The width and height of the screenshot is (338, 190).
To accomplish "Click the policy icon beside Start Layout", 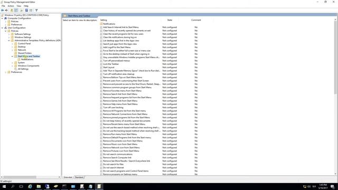I will click(101, 68).
